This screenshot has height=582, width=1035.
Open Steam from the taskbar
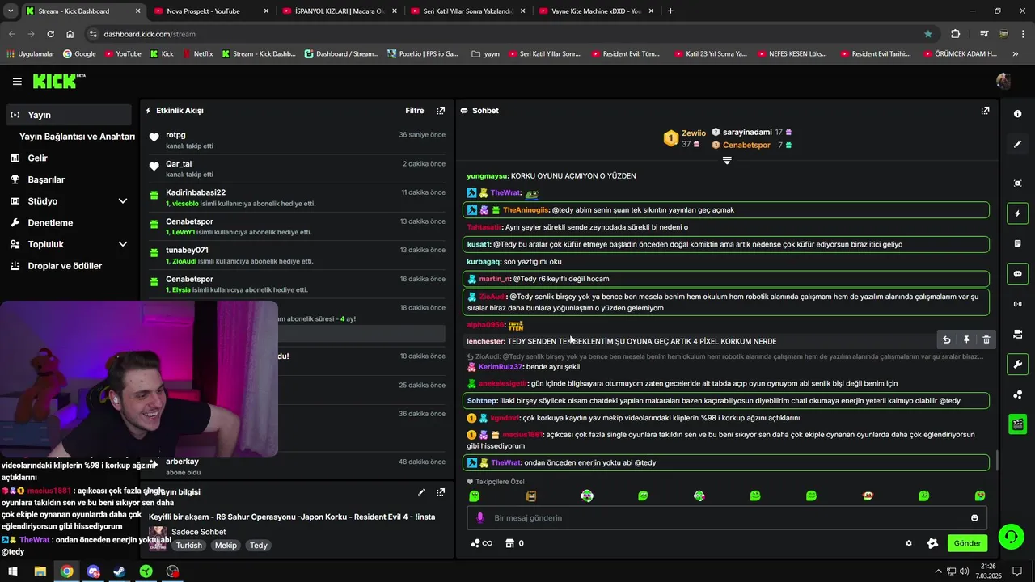click(x=119, y=571)
